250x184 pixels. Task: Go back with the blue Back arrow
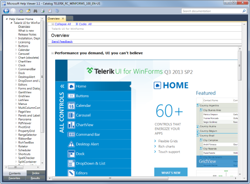(x=6, y=11)
